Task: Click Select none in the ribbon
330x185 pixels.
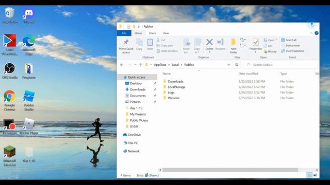Action: [290, 45]
